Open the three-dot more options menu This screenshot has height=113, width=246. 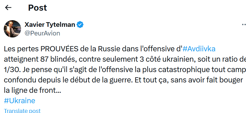coord(244,25)
